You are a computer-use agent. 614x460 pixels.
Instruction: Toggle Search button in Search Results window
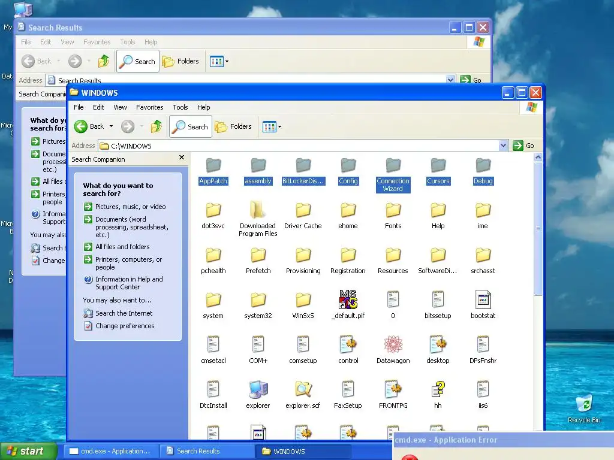click(138, 61)
